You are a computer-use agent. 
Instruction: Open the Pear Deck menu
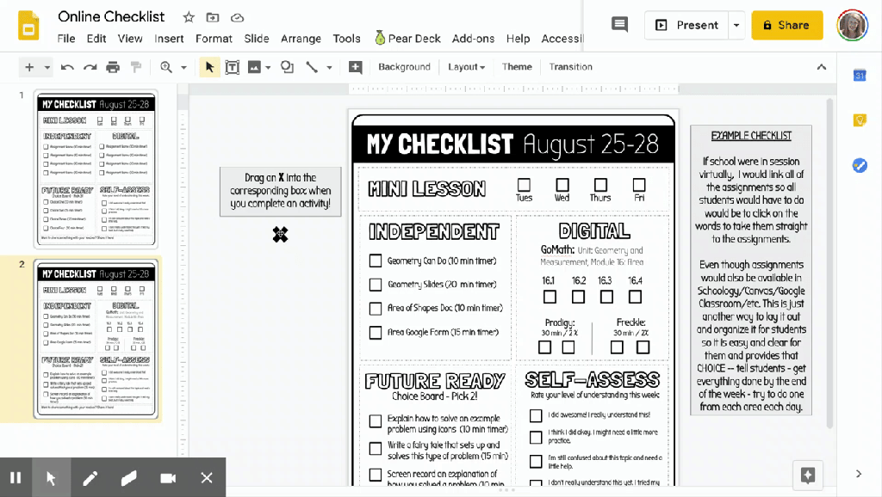click(x=407, y=39)
